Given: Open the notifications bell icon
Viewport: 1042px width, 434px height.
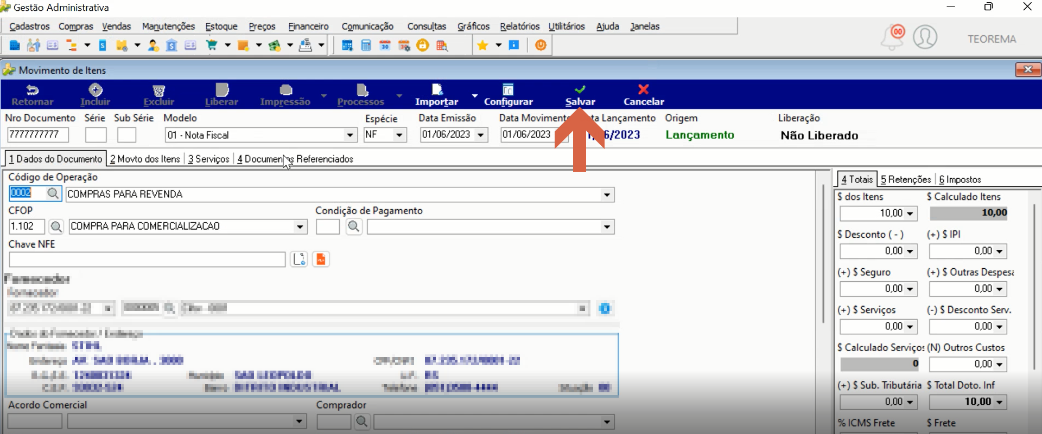Looking at the screenshot, I should pos(892,37).
